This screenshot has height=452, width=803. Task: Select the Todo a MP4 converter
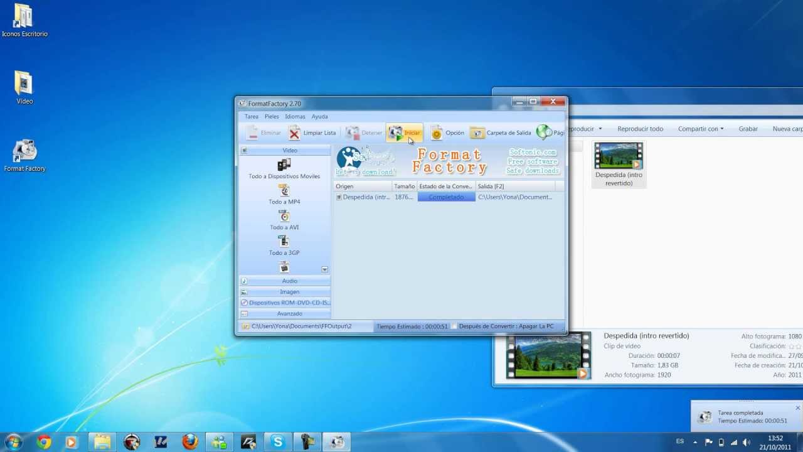284,195
